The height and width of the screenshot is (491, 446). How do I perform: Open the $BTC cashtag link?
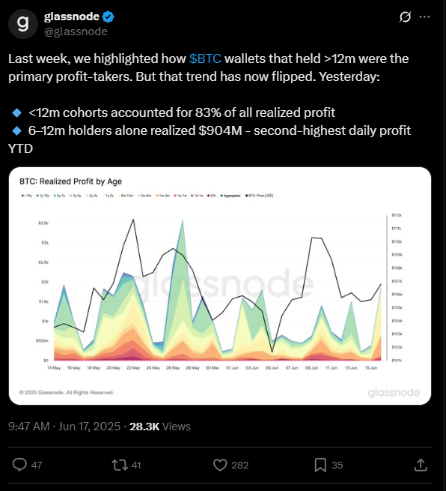205,59
